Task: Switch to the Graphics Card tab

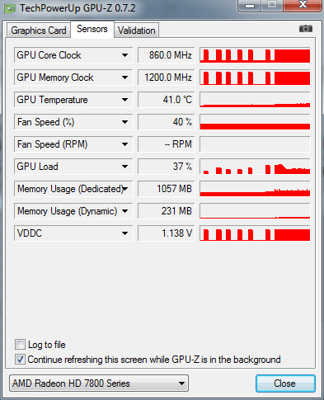Action: (39, 31)
